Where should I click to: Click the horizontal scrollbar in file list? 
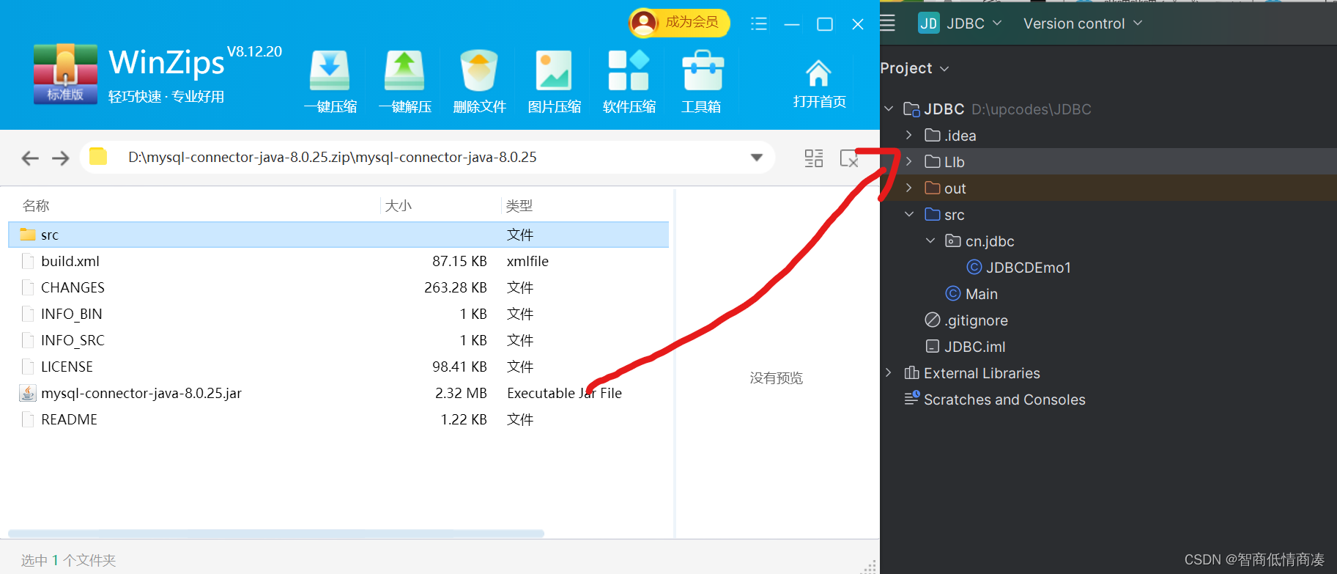[x=276, y=533]
